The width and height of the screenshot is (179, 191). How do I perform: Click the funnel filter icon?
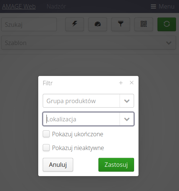point(121,24)
